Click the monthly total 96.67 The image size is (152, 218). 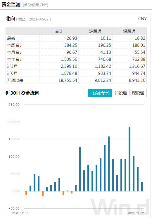(x=72, y=52)
